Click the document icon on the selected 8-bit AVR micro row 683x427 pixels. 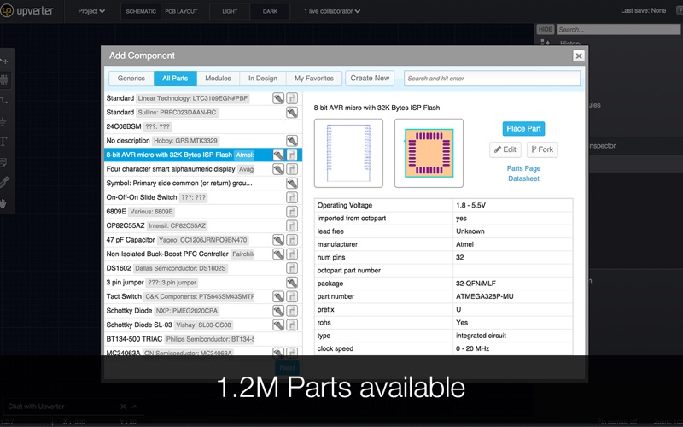tap(292, 155)
